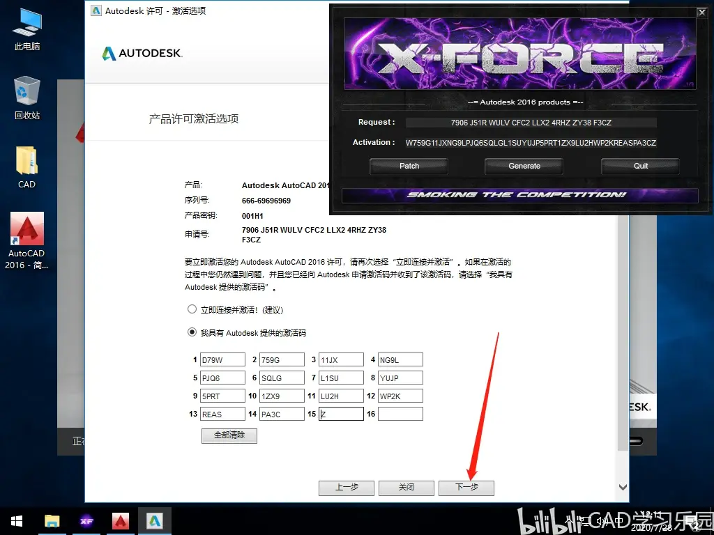Click the request code starting with 7906 J51R

pos(314,235)
